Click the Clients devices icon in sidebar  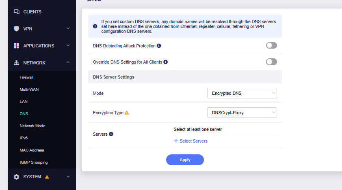tap(17, 12)
